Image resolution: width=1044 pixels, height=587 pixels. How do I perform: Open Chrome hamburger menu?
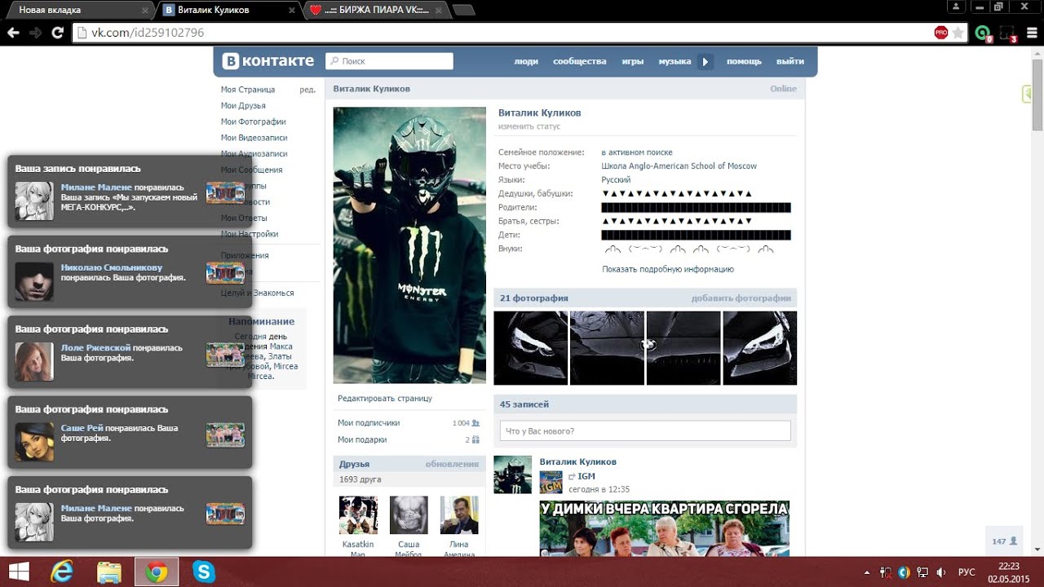click(1031, 33)
